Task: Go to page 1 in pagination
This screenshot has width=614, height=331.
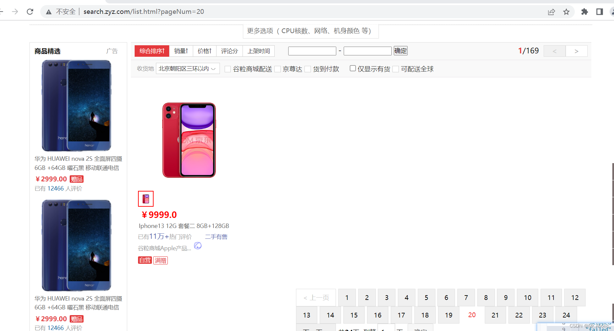Action: 347,298
